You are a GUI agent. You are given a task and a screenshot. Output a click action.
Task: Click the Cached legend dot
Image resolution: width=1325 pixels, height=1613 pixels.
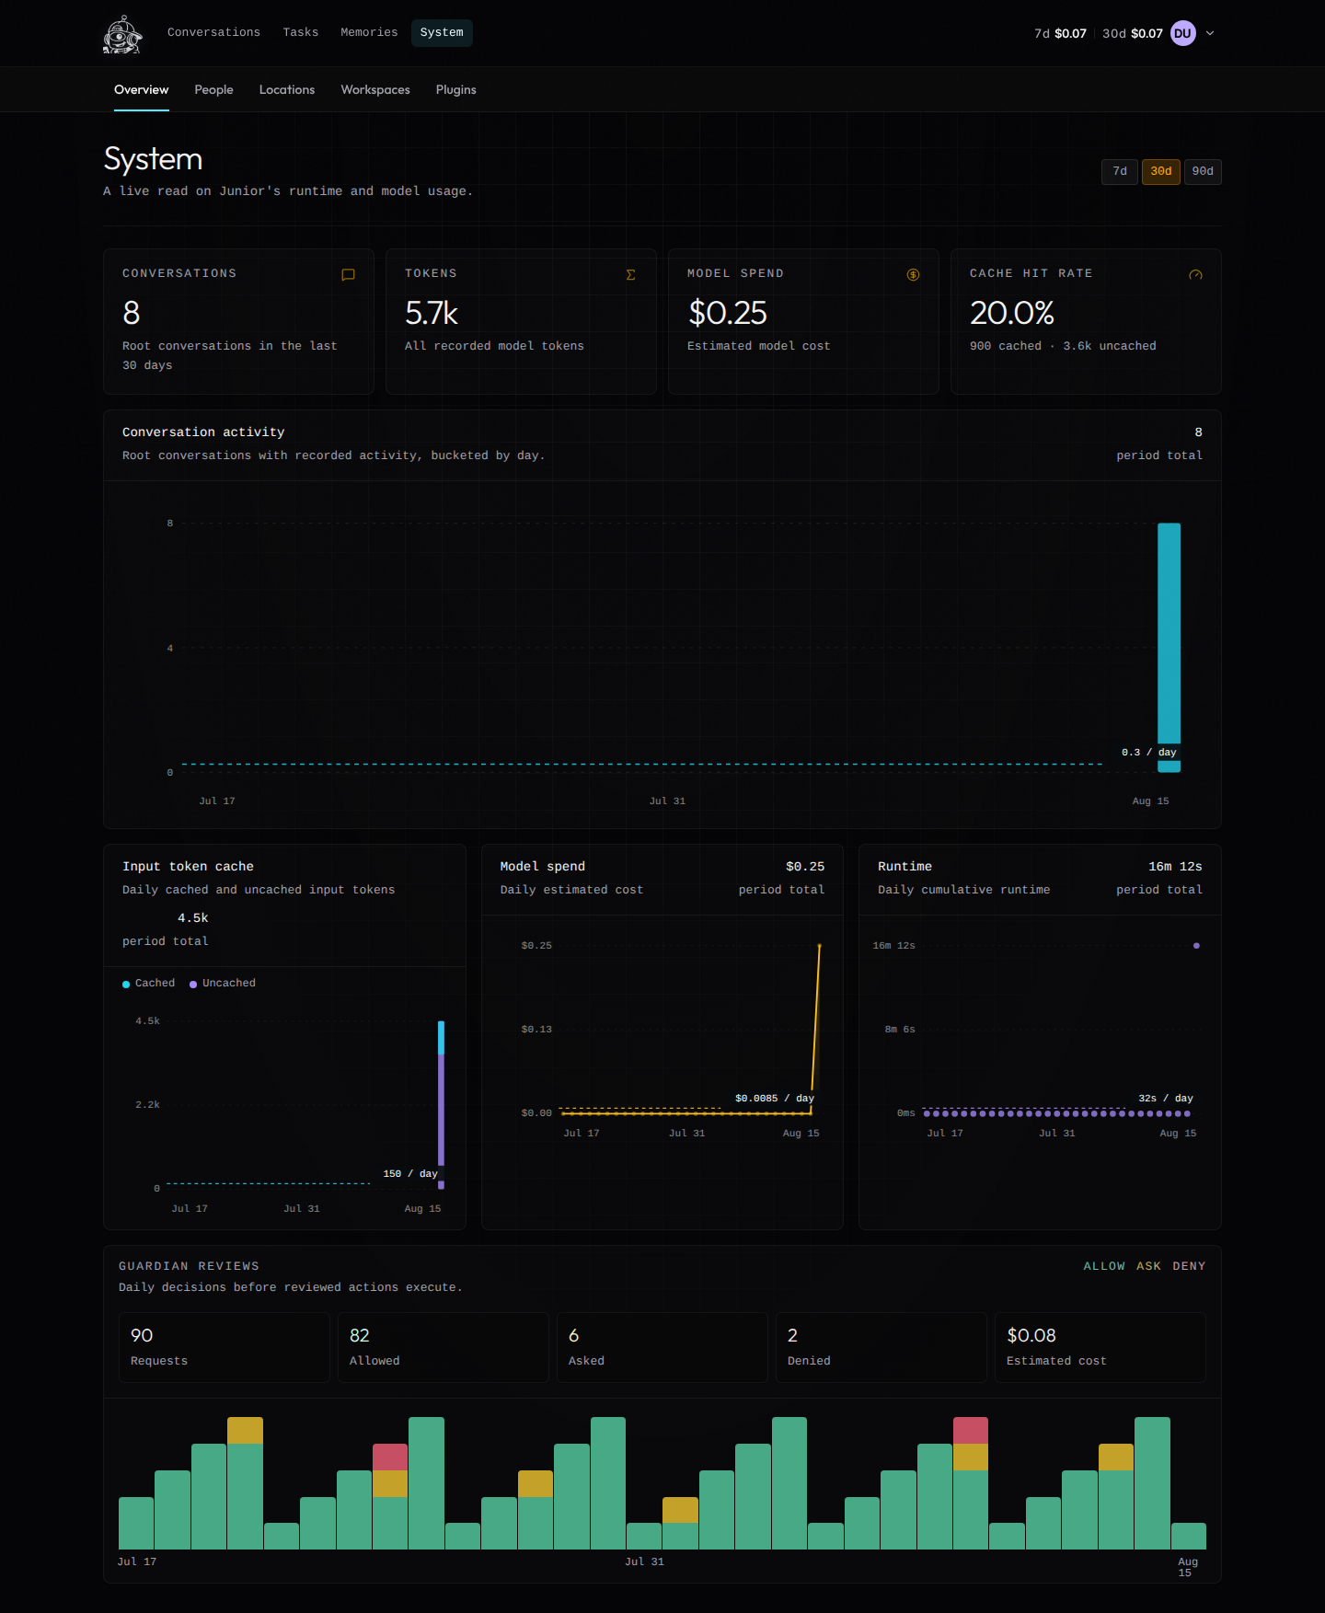126,985
